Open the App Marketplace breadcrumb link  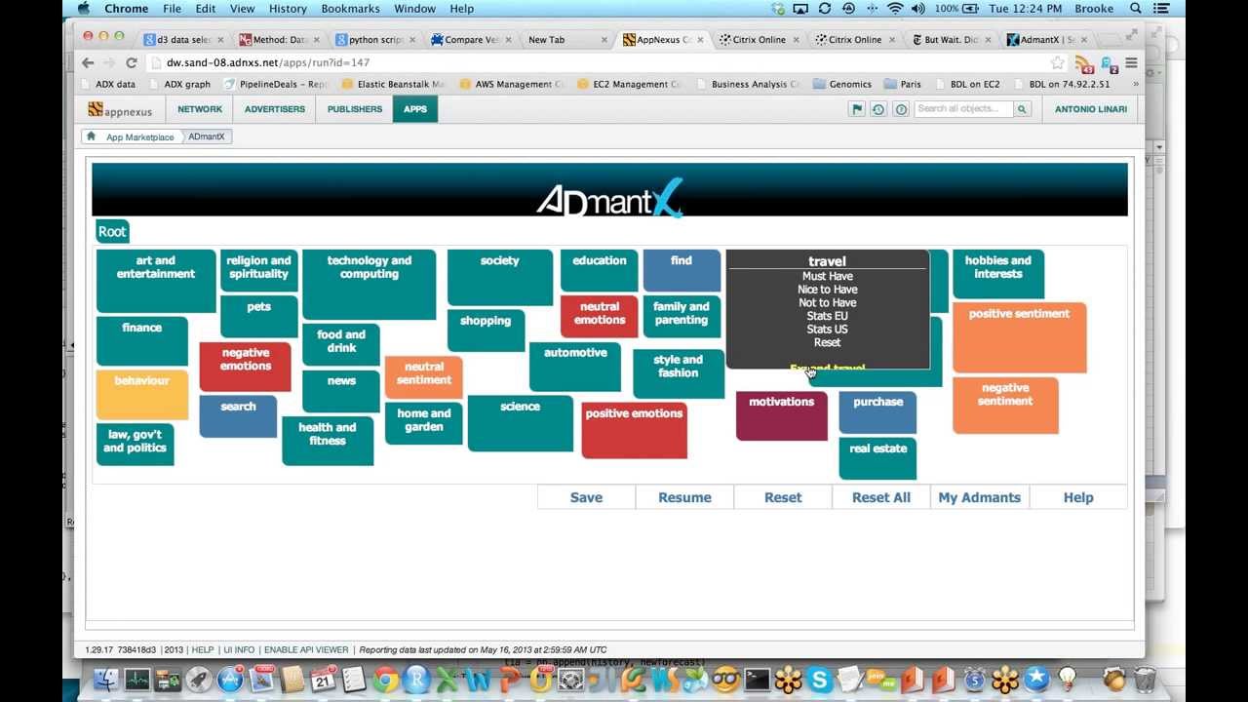pyautogui.click(x=139, y=137)
